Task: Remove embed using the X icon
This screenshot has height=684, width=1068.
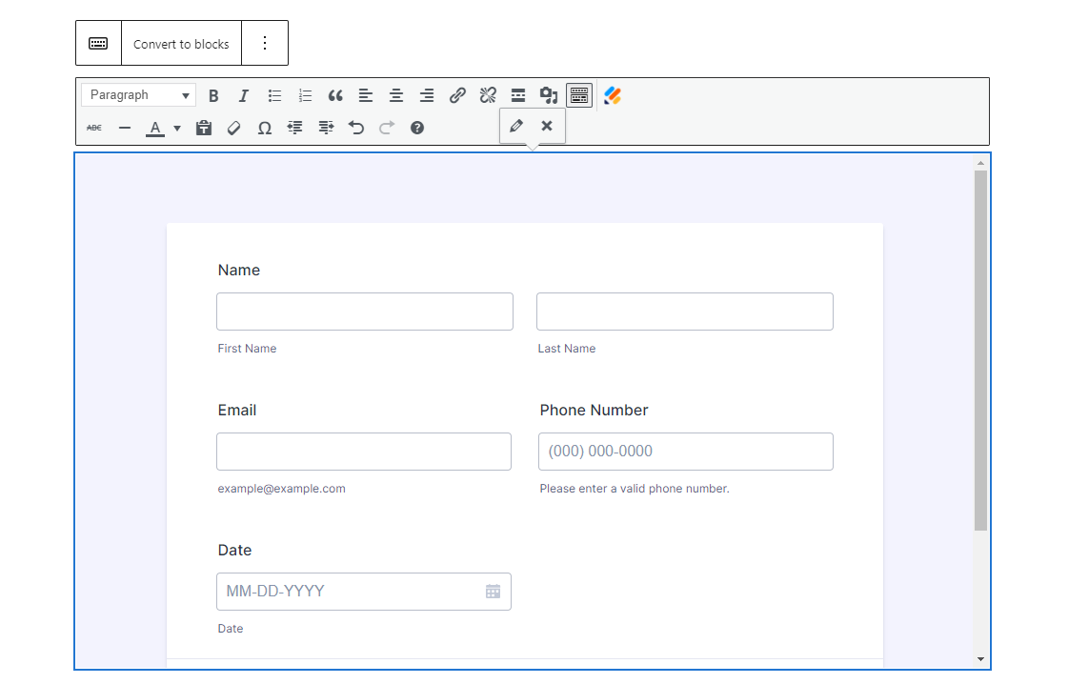Action: (x=547, y=126)
